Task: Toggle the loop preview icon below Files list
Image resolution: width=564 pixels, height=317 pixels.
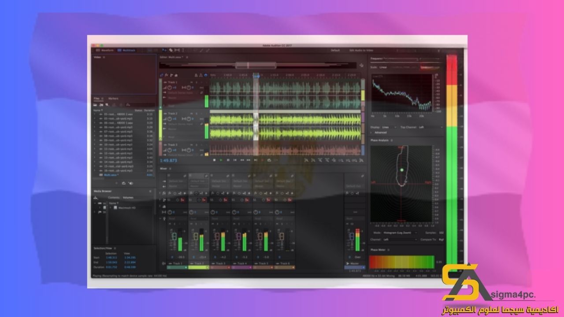Action: coord(124,183)
